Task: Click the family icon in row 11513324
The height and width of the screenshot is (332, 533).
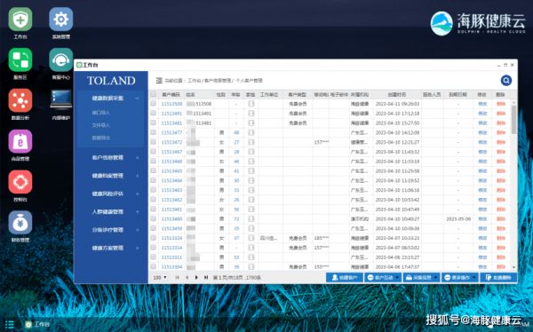Action: click(251, 238)
